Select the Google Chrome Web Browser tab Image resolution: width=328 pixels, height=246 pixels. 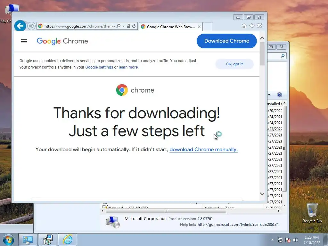171,27
